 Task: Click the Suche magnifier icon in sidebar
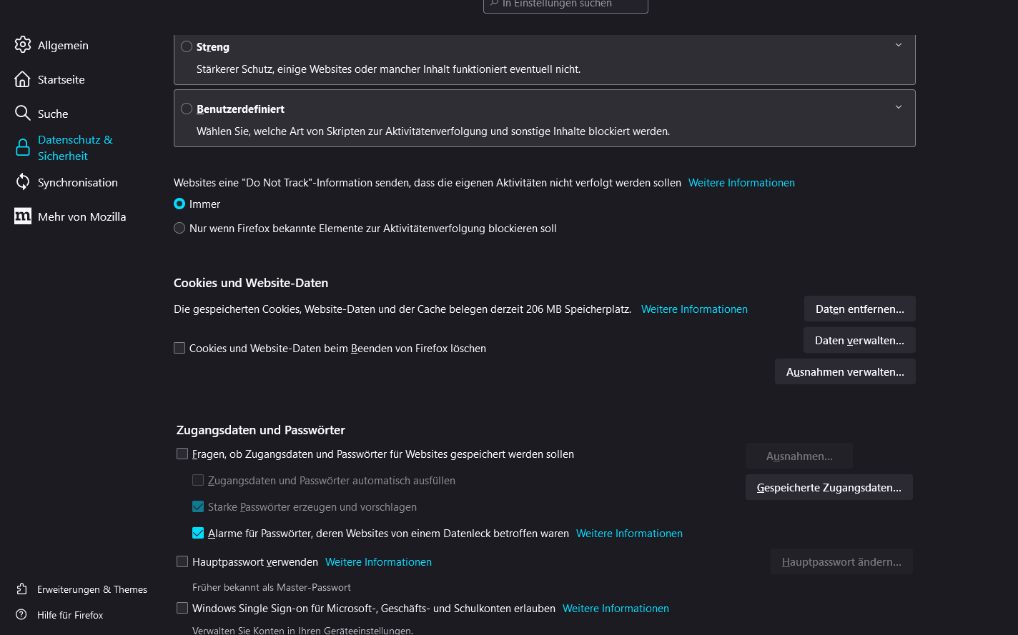(x=23, y=114)
